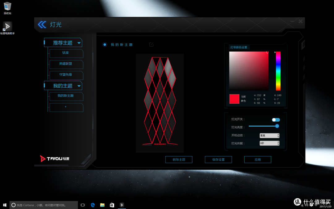Click the 灯光 page title
The height and width of the screenshot is (209, 334).
pos(56,24)
